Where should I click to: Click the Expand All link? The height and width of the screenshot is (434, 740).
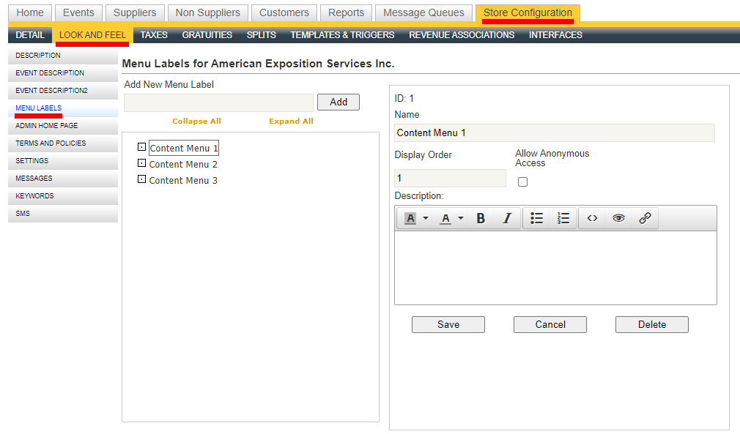coord(291,121)
